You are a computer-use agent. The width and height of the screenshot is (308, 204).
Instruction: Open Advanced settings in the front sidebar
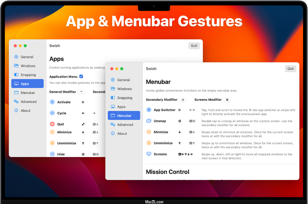pyautogui.click(x=125, y=125)
